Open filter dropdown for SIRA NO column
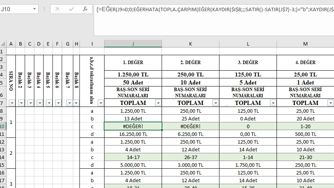 (11, 103)
